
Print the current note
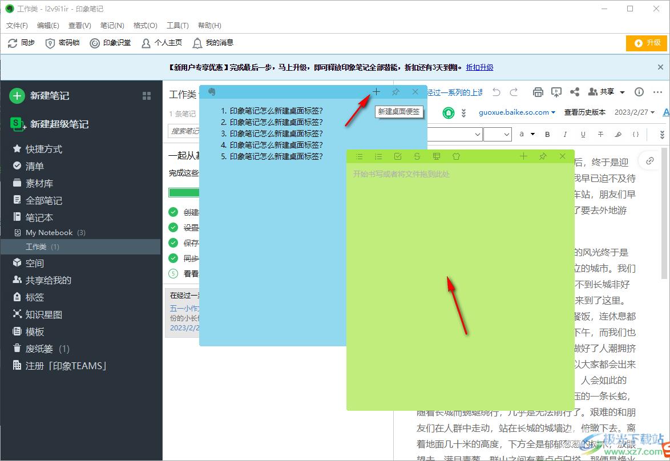click(x=538, y=92)
